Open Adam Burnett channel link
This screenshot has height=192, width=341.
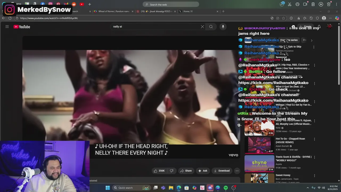click(x=282, y=146)
